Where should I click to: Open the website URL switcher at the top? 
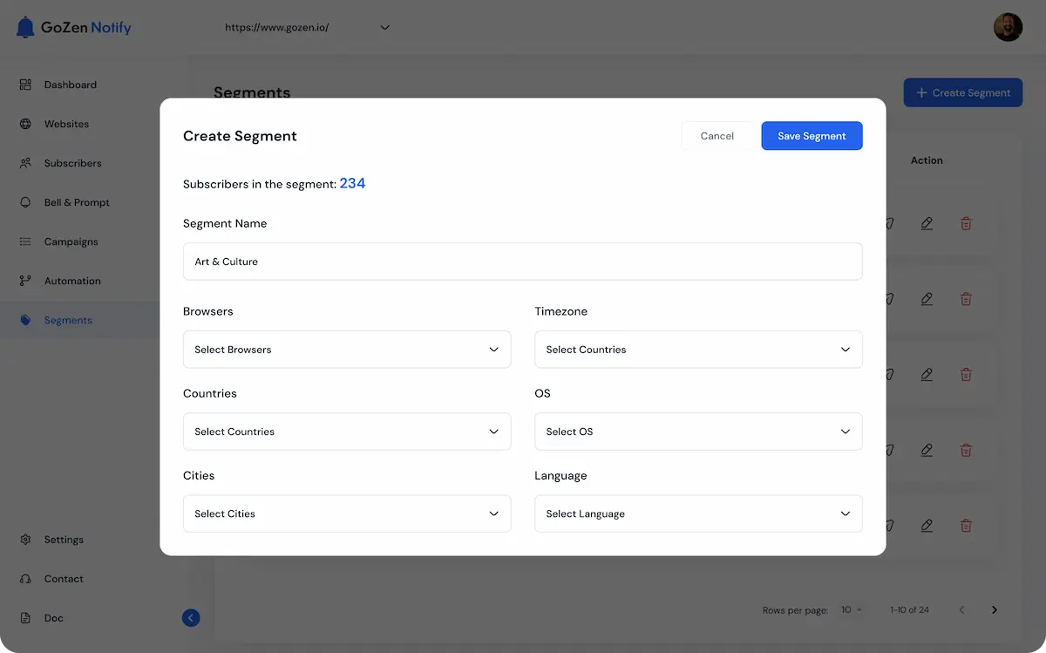tap(305, 27)
